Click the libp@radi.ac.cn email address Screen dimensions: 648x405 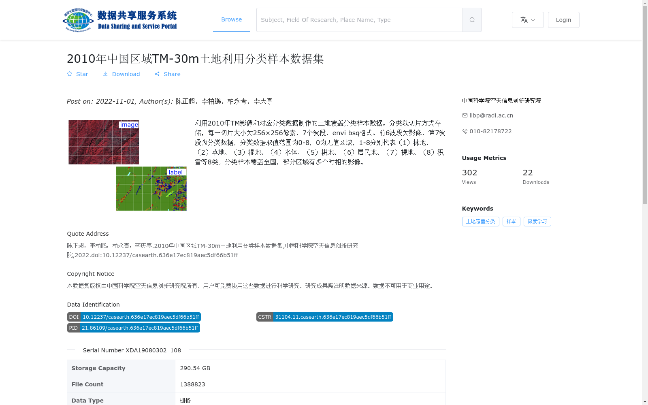[491, 115]
